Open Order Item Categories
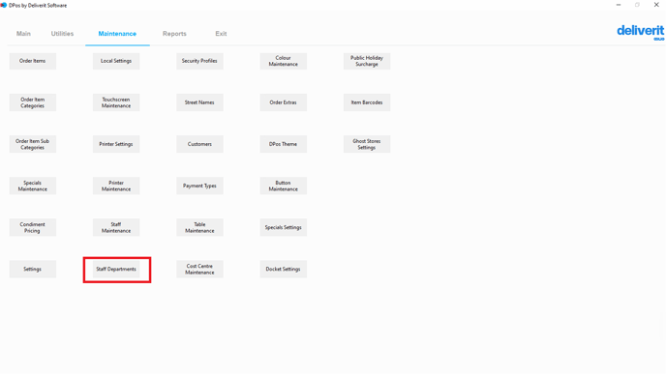This screenshot has height=374, width=666. coord(33,102)
